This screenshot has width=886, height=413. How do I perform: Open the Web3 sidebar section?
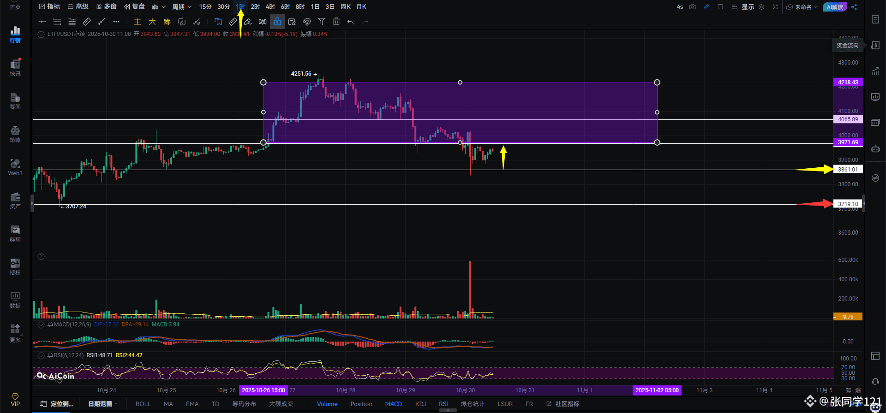[x=15, y=167]
